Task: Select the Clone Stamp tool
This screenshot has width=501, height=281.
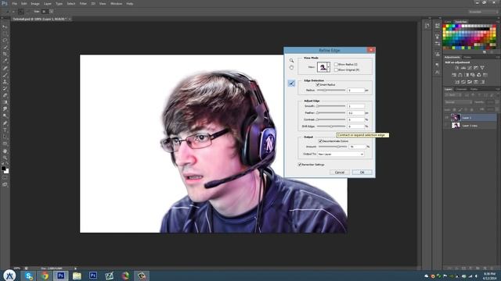Action: point(5,82)
